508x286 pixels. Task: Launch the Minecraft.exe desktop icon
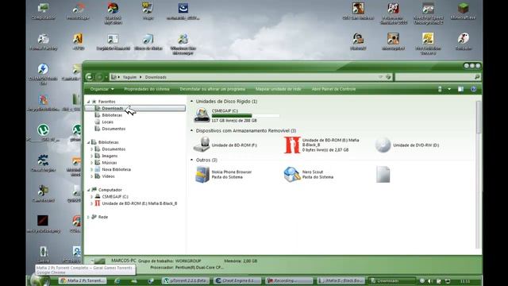click(x=464, y=11)
